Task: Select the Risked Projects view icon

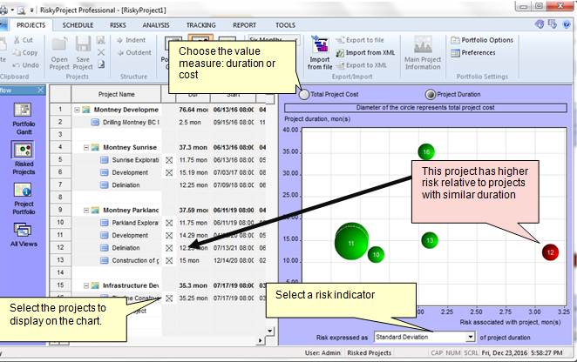Action: [x=24, y=153]
